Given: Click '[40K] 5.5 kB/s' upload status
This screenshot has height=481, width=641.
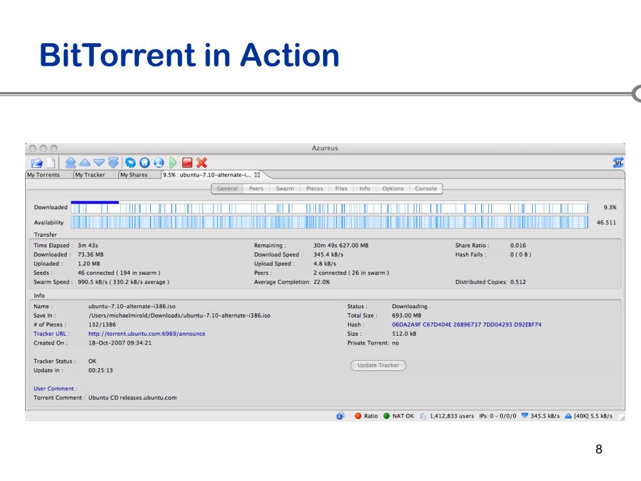Looking at the screenshot, I should coord(593,416).
